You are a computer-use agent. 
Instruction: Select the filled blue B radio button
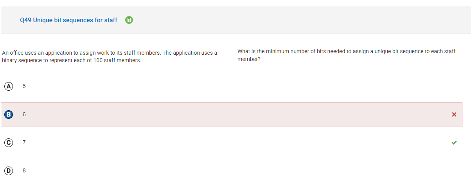point(9,115)
